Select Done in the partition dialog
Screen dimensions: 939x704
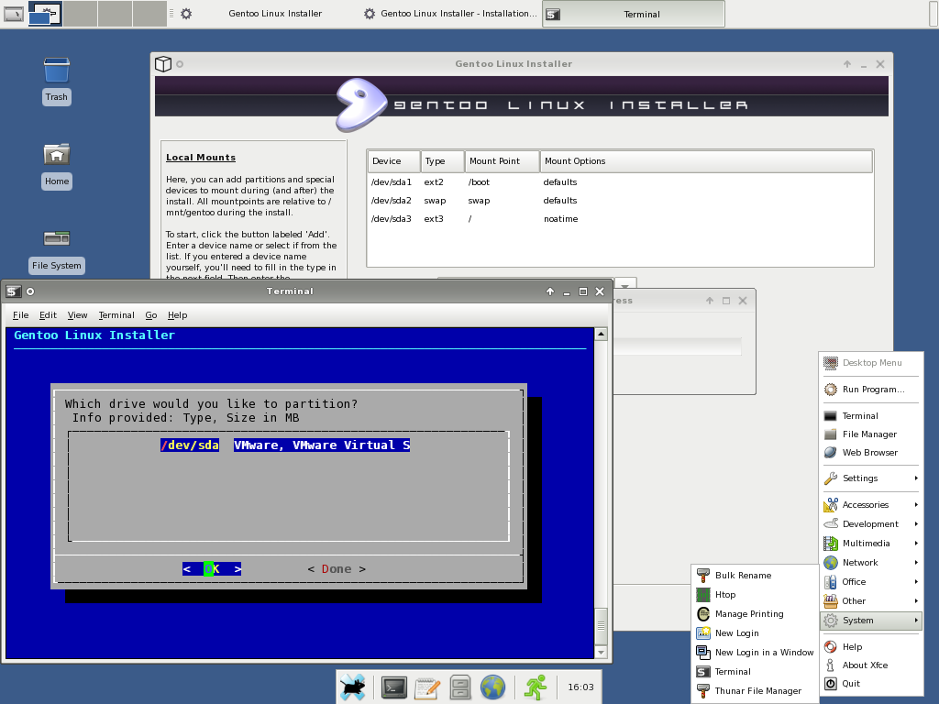[337, 568]
